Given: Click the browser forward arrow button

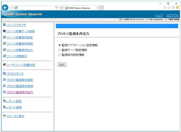Looking at the screenshot, I should click(x=11, y=8).
